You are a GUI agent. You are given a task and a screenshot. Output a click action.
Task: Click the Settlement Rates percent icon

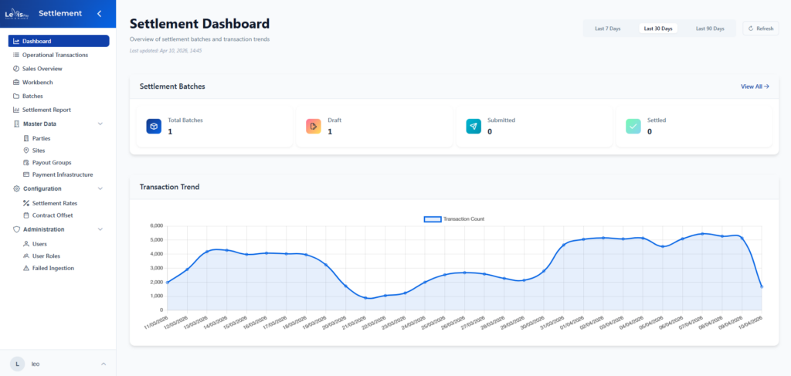(26, 203)
